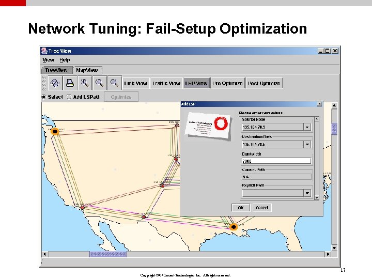
Task: Open the View menu
Action: (49, 60)
